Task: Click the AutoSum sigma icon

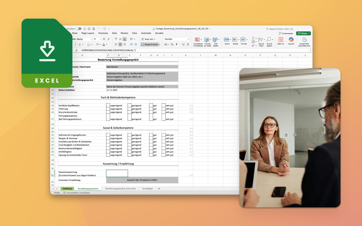Action: pos(253,38)
